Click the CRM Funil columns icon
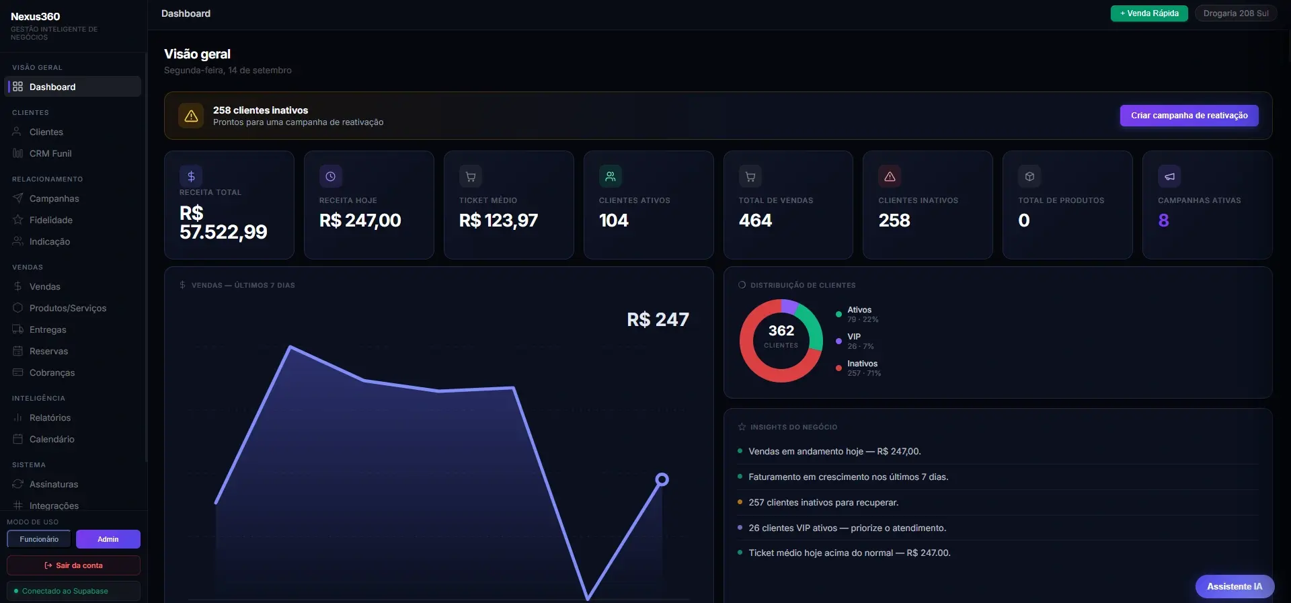 click(x=17, y=153)
